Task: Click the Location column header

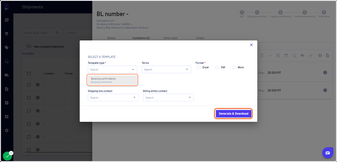Action: click(49, 74)
